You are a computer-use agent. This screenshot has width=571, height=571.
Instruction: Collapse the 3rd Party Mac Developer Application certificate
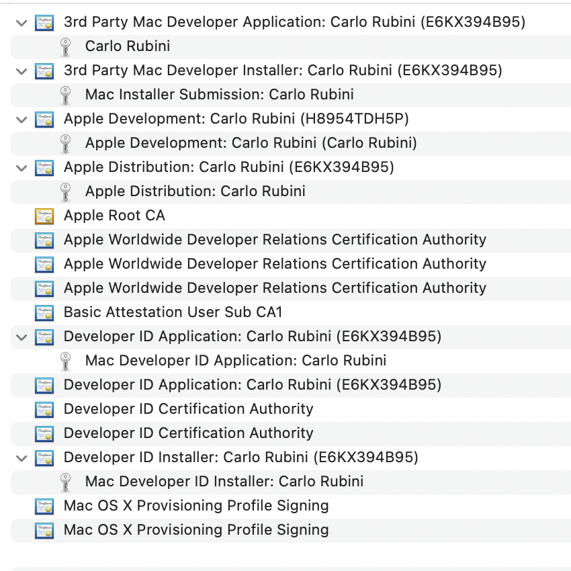click(21, 23)
